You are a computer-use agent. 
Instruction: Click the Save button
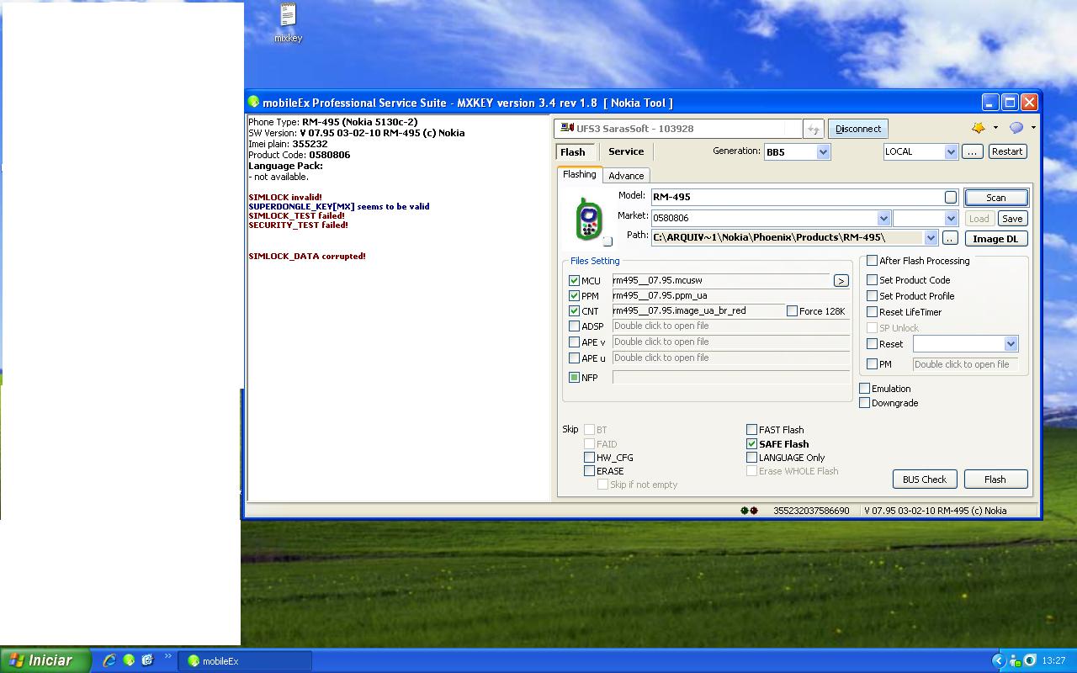1012,219
